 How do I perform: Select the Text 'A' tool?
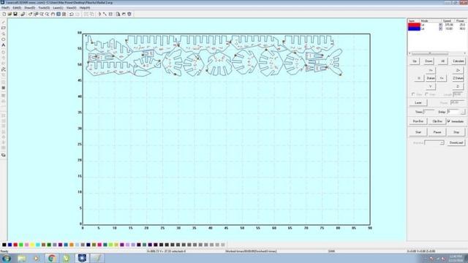[4, 45]
